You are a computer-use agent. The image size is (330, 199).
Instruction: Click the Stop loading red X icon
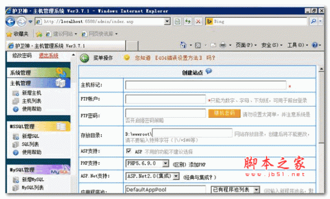pyautogui.click(x=198, y=21)
